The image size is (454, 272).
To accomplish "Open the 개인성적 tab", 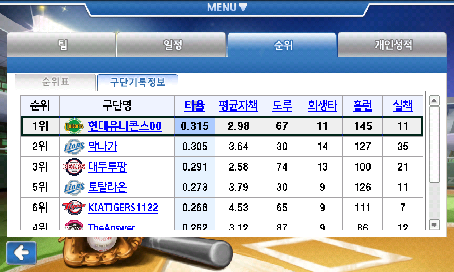I will tap(392, 45).
